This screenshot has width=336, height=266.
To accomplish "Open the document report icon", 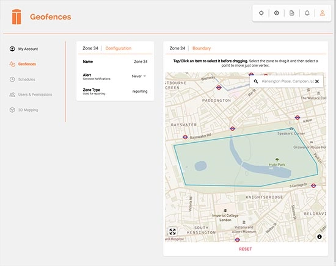I will [x=291, y=13].
